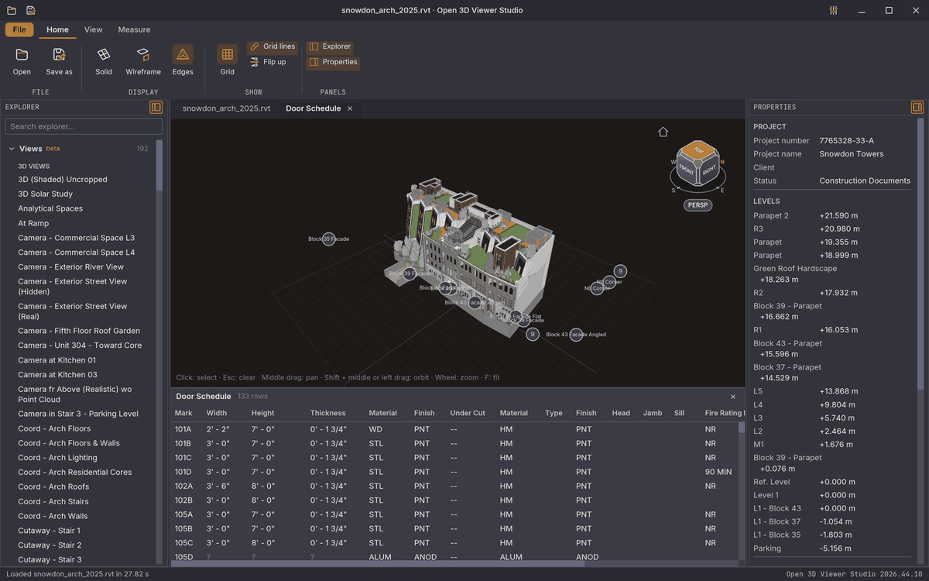Click the Mark column header

[183, 413]
